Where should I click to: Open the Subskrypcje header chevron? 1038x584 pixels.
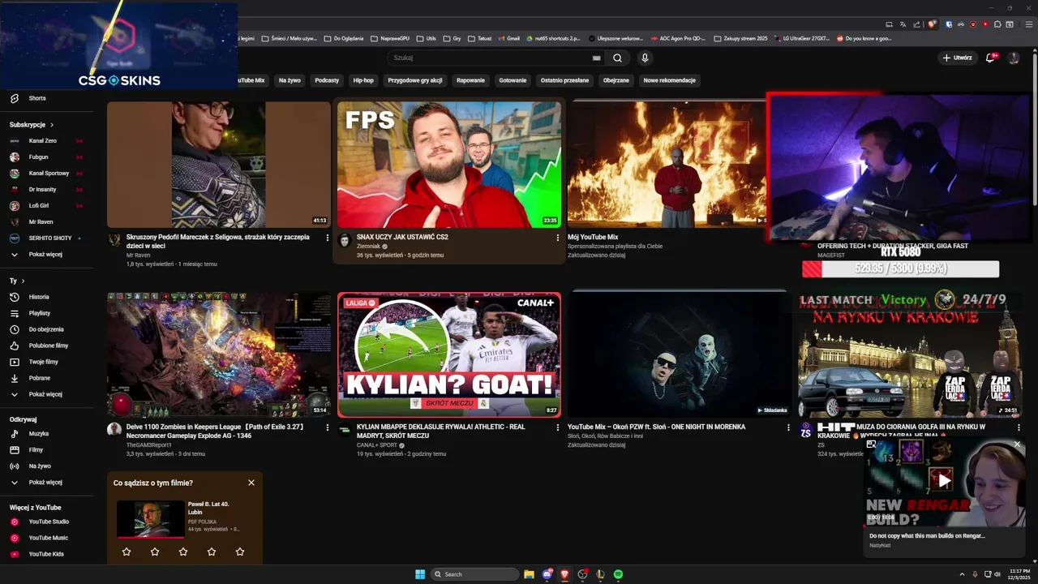pos(52,125)
